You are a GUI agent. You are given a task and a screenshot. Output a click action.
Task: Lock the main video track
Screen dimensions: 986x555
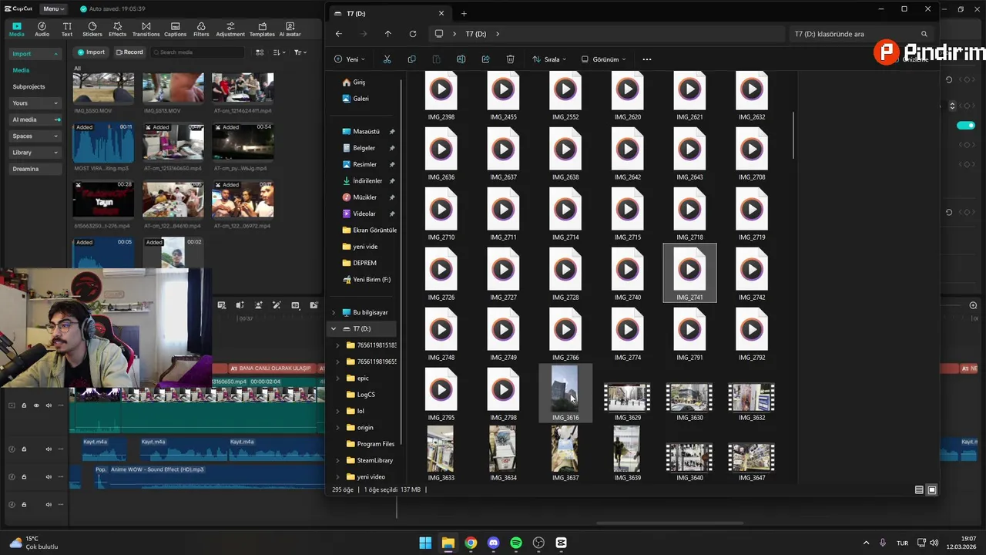pos(24,405)
